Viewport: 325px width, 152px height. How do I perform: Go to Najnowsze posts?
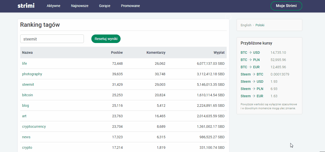tap(80, 6)
